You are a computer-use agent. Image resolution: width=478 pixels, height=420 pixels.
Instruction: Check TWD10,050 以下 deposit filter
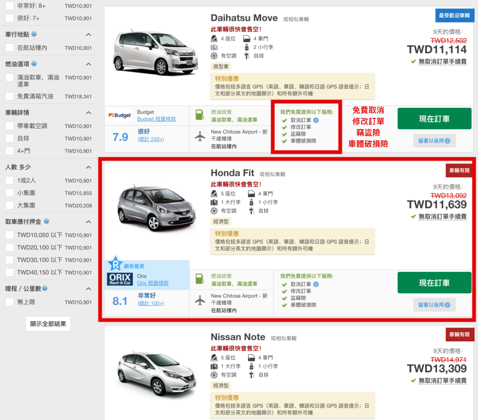pos(10,235)
